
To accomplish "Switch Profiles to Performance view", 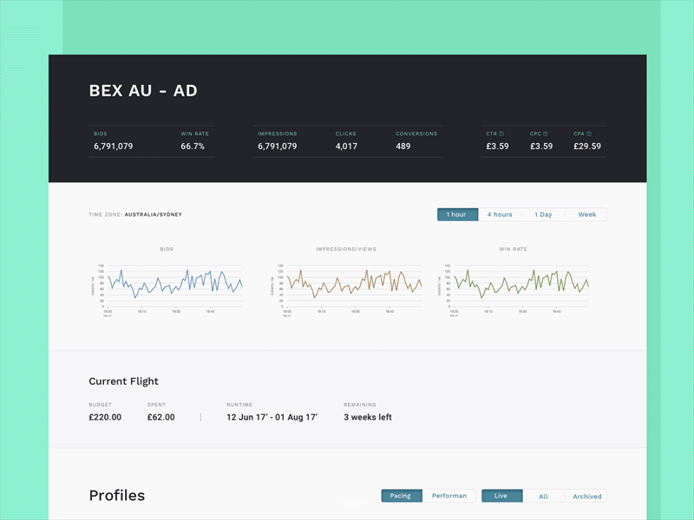I will point(450,496).
